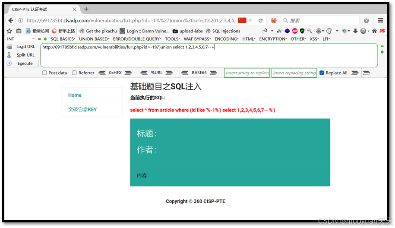Reload the page with the refresh icon
This screenshot has width=395, height=228.
click(x=261, y=20)
